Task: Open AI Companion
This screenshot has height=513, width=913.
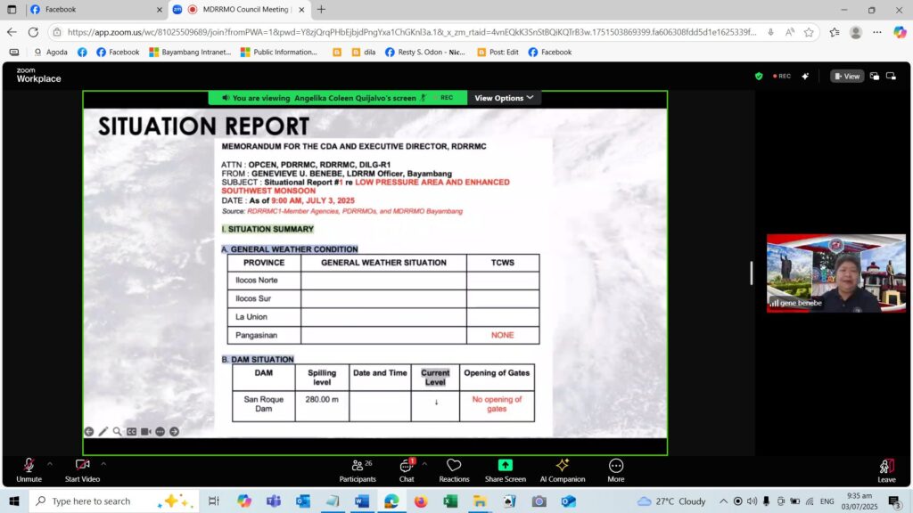Action: tap(562, 470)
